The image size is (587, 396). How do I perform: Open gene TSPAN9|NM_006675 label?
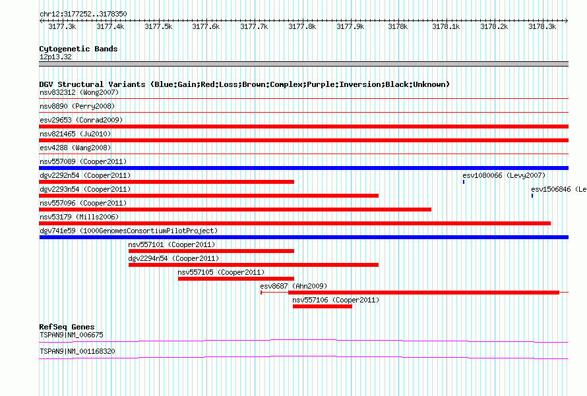pyautogui.click(x=71, y=335)
